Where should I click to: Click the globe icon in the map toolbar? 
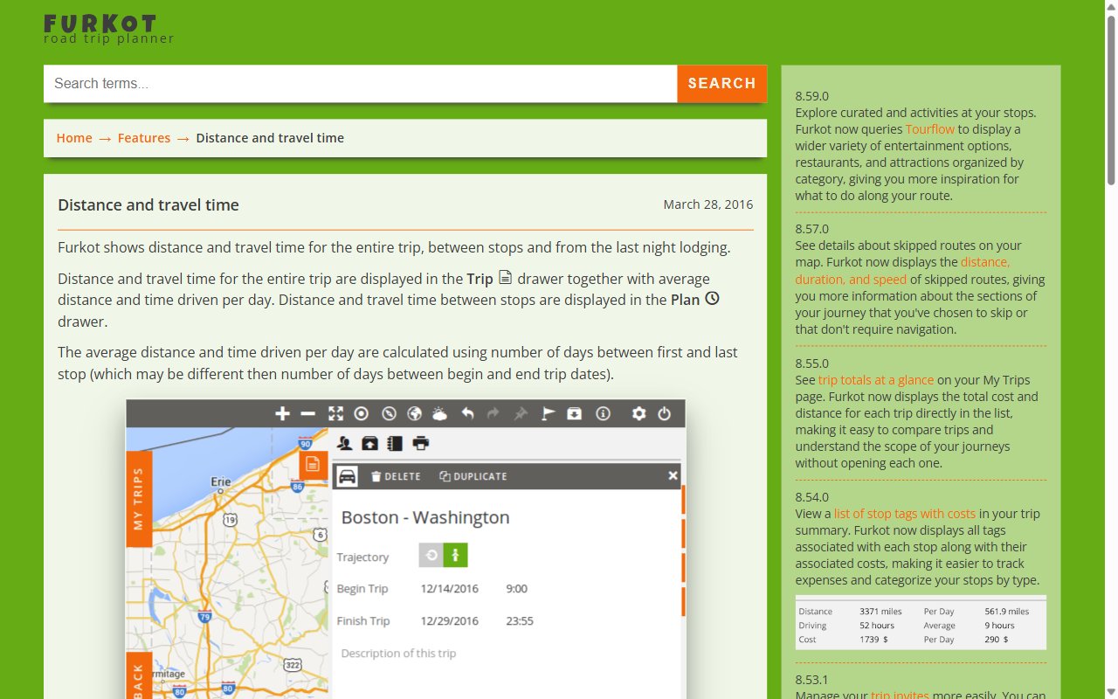click(415, 414)
